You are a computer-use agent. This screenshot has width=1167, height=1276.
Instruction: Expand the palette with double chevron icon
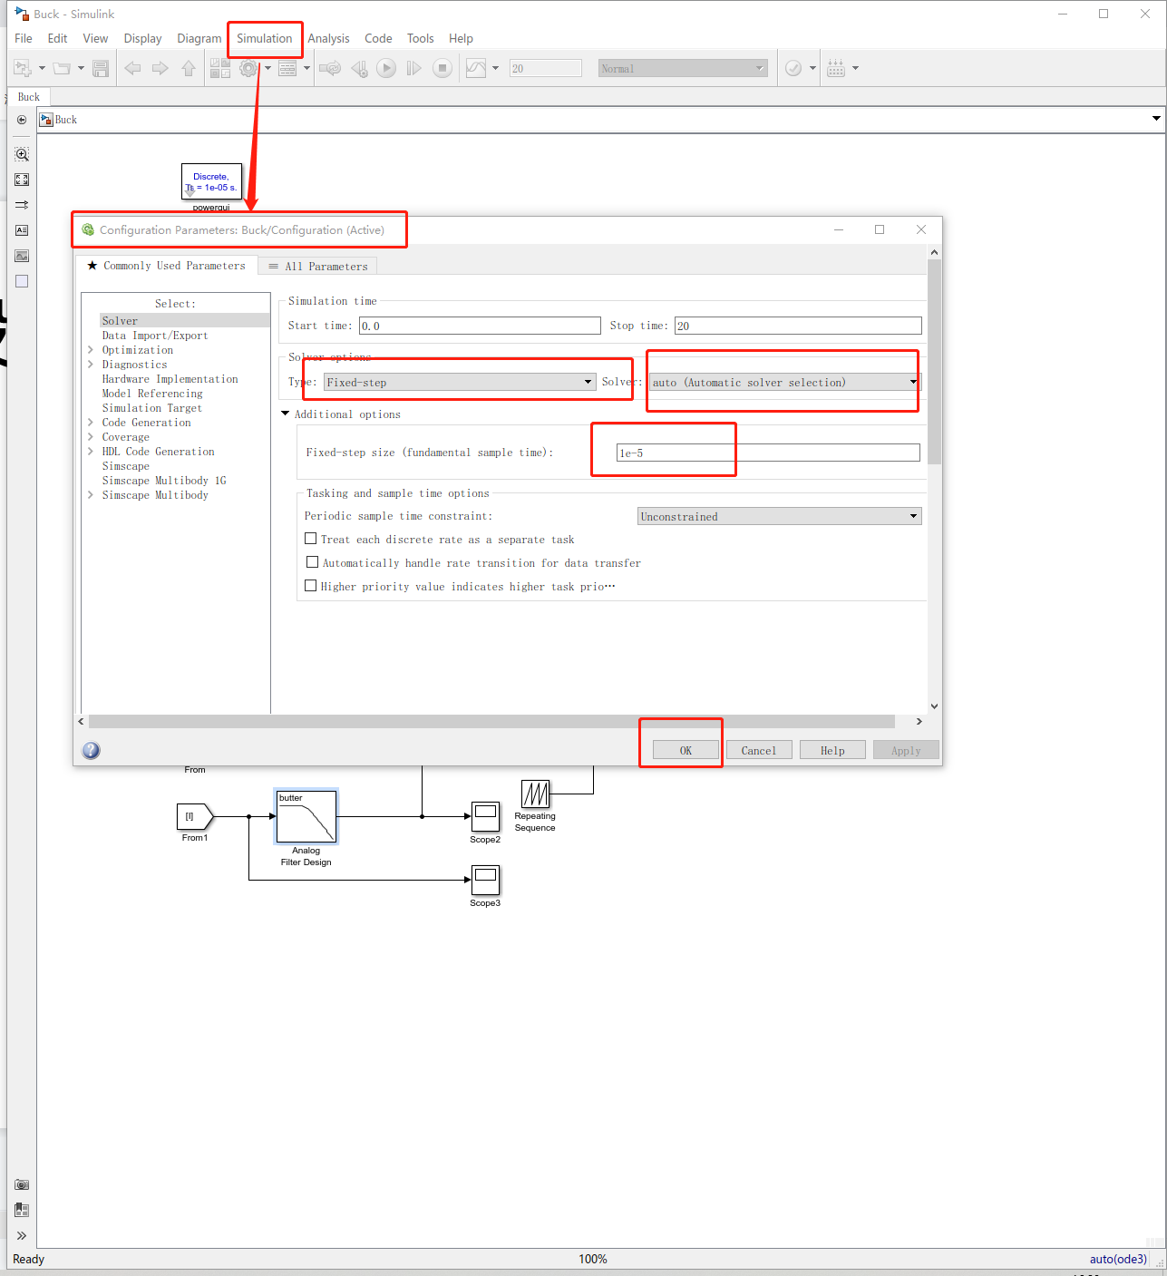click(x=22, y=1235)
